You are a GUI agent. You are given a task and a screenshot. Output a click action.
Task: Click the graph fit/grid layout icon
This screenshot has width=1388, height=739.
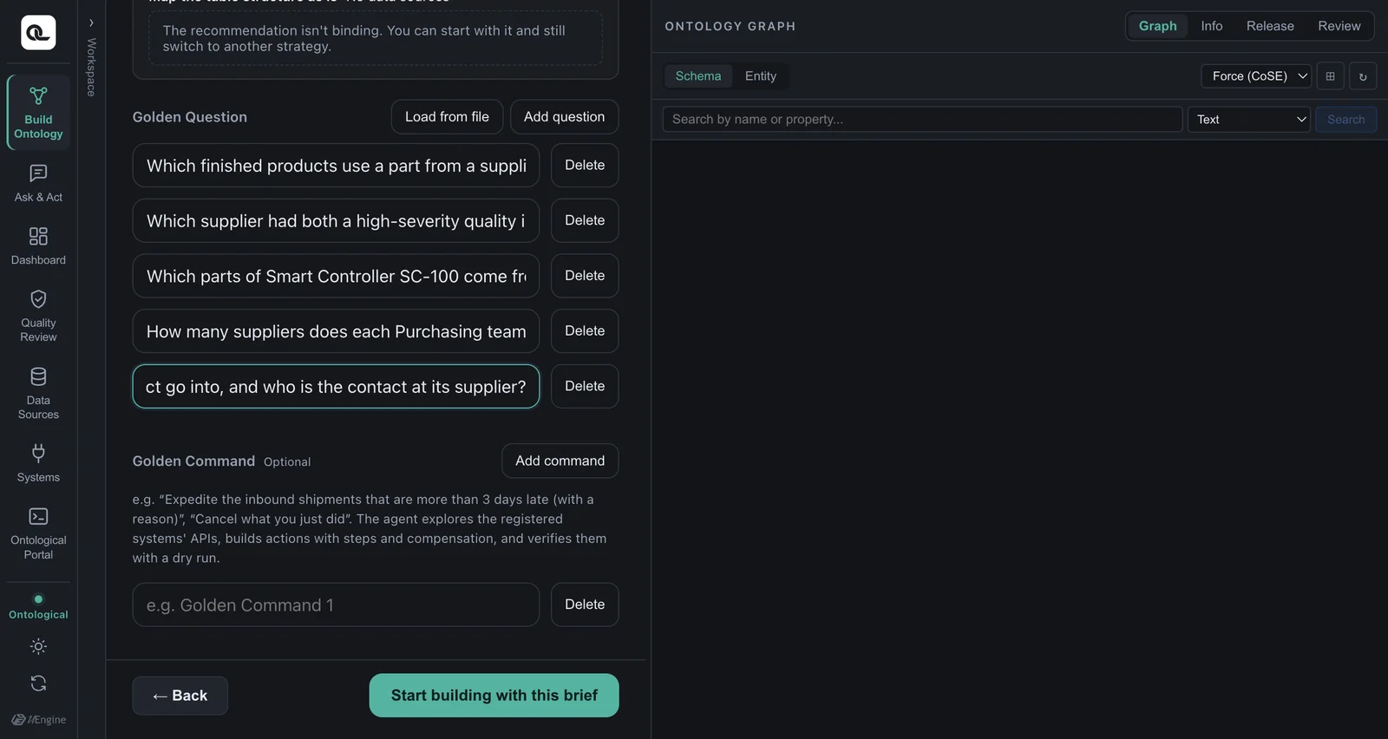pos(1330,76)
